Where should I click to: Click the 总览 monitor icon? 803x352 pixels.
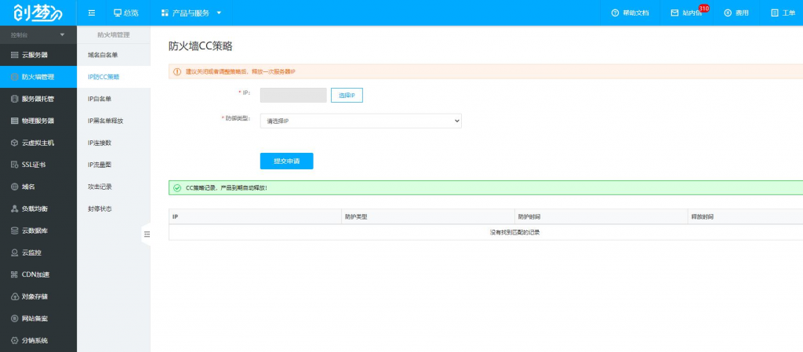[118, 13]
